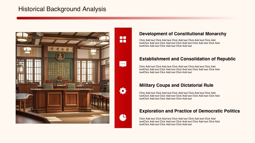Select the 'Historical Background Analysis' title
255x143 pixels.
tap(62, 9)
